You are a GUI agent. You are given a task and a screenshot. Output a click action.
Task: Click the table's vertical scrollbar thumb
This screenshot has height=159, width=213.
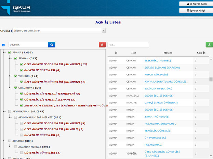point(211,79)
